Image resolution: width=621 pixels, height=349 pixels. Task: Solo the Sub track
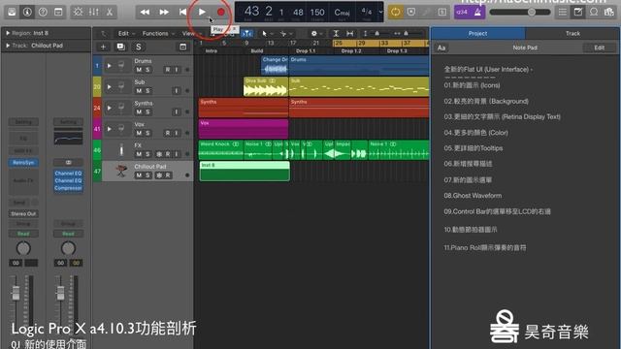click(147, 90)
